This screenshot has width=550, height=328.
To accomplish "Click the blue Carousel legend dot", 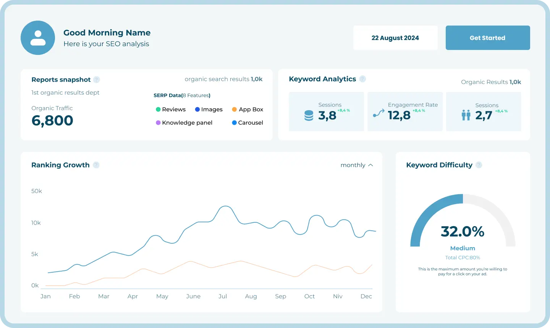I will click(235, 123).
